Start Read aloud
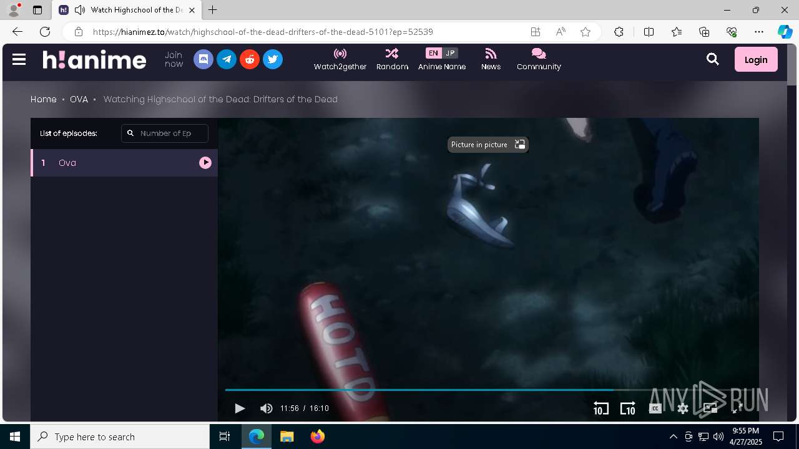Screen dimensions: 799x449 click(x=561, y=32)
